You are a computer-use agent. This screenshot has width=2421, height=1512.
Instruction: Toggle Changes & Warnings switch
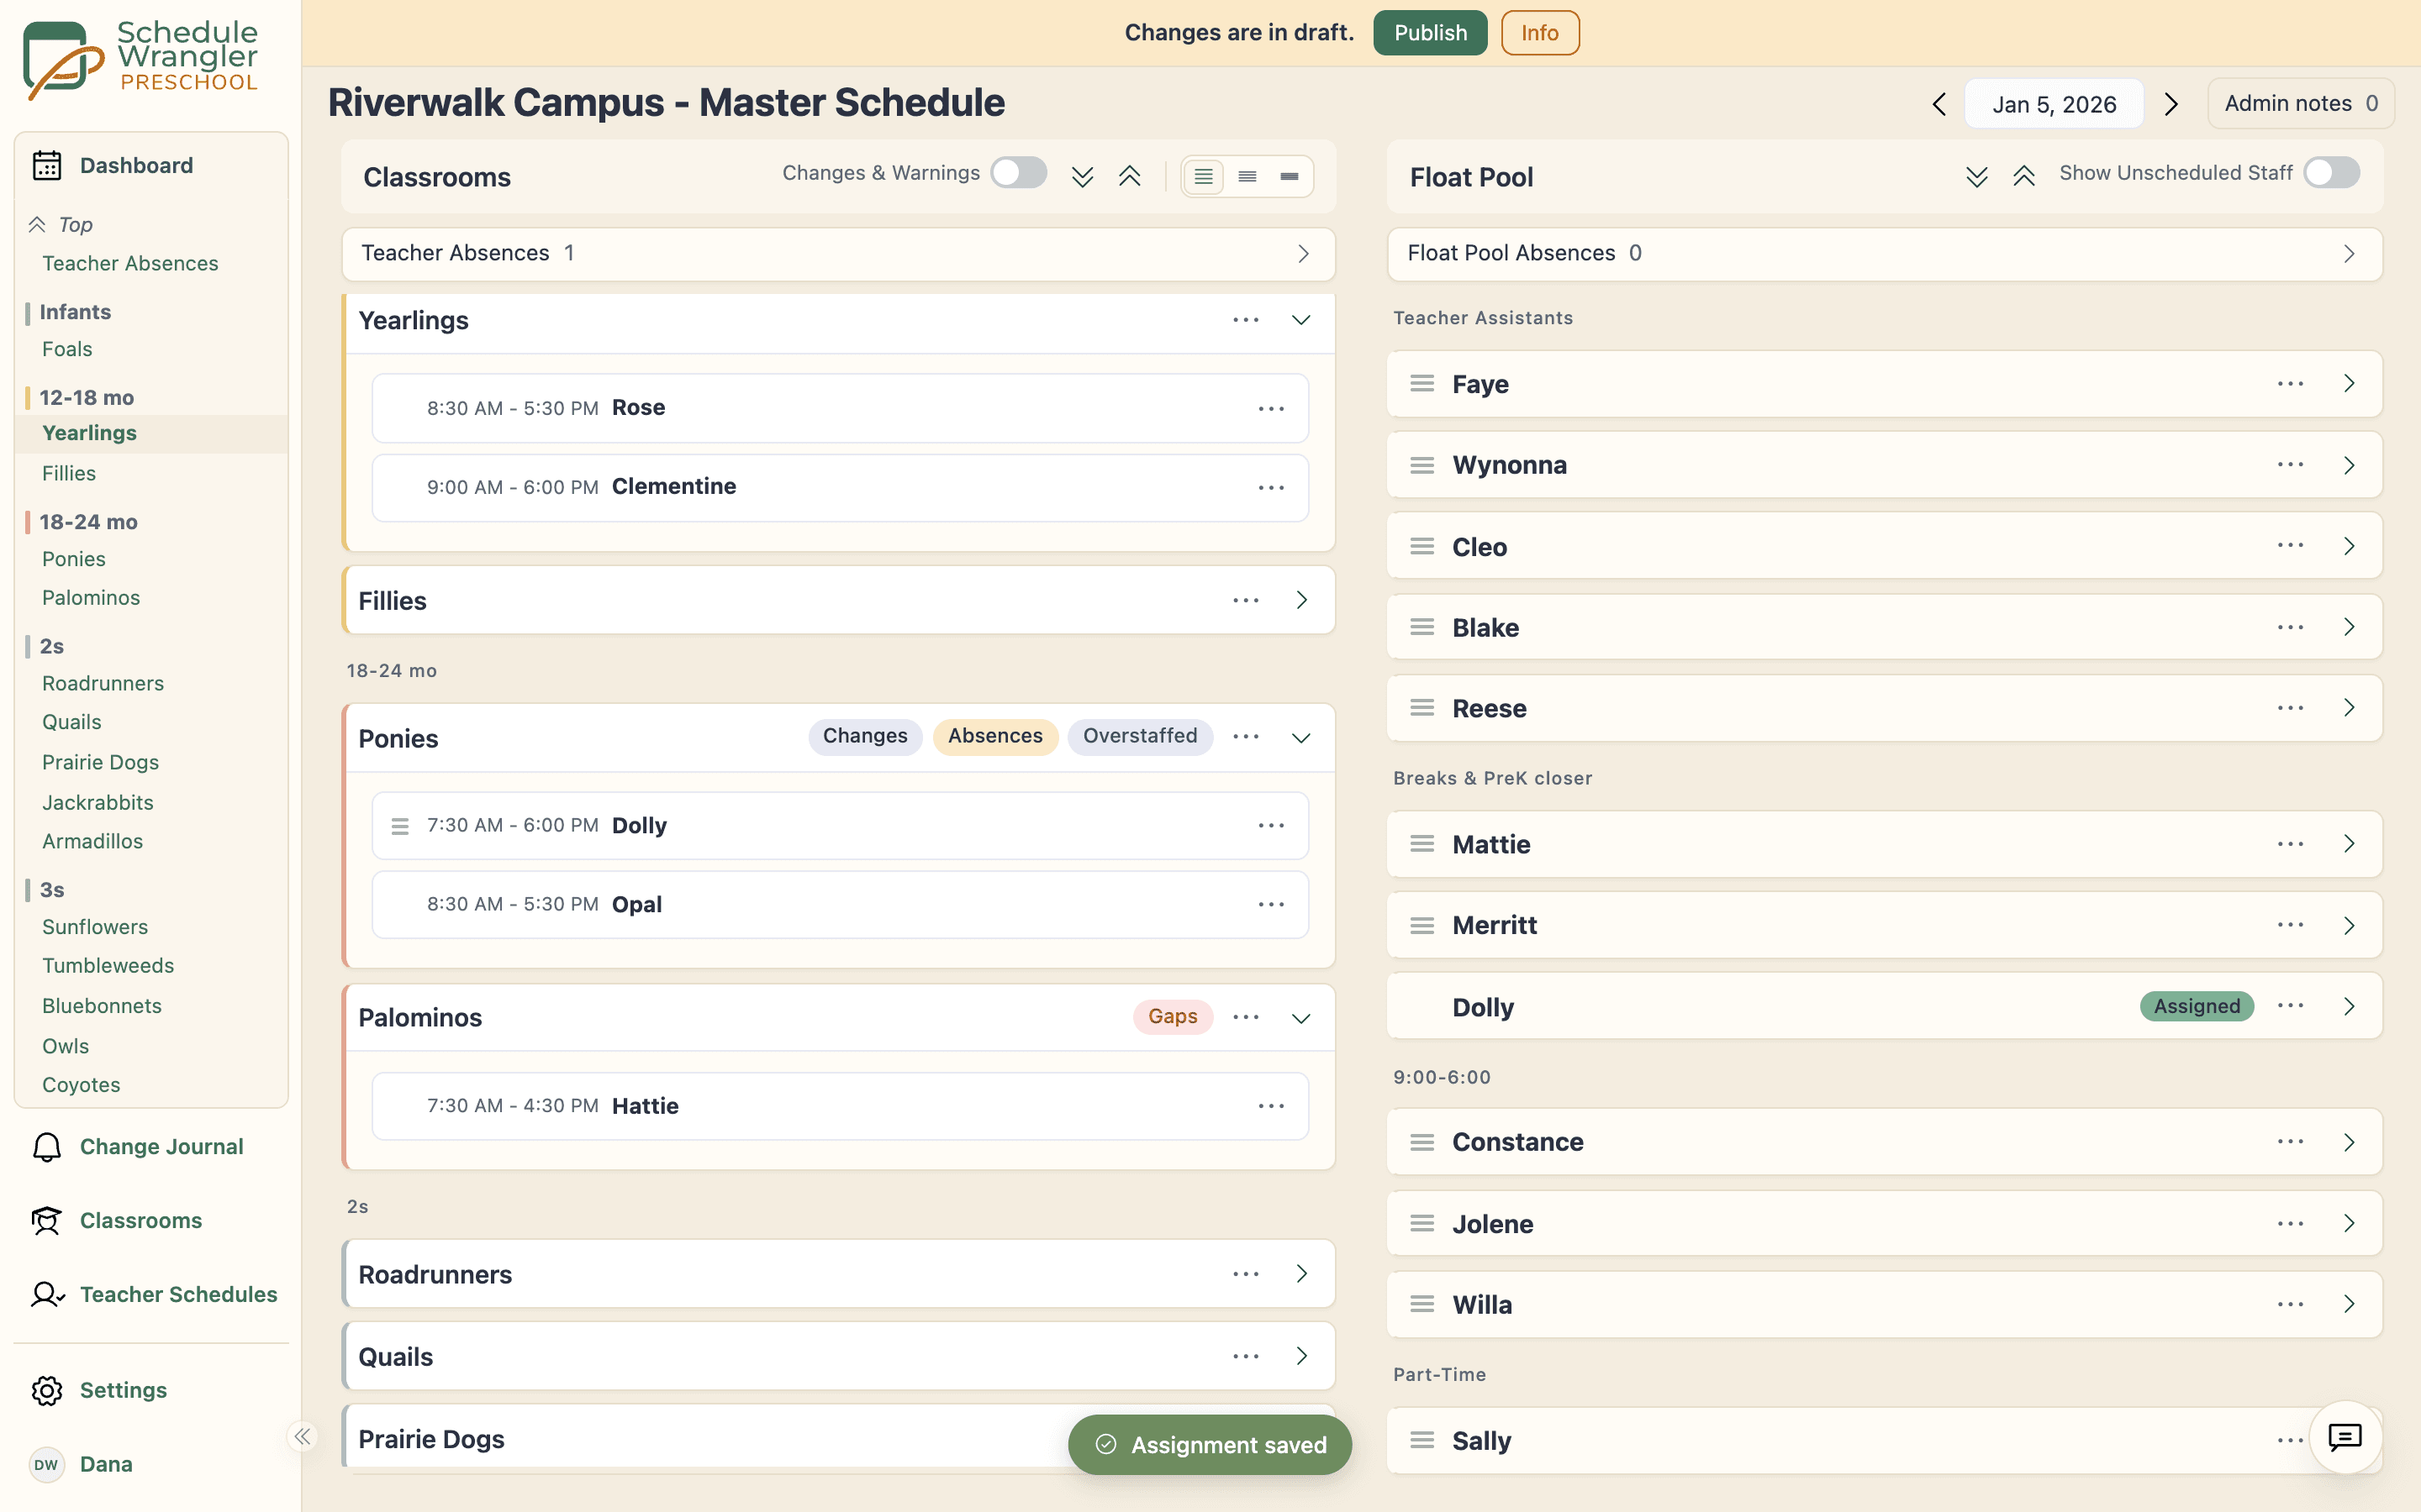1019,173
